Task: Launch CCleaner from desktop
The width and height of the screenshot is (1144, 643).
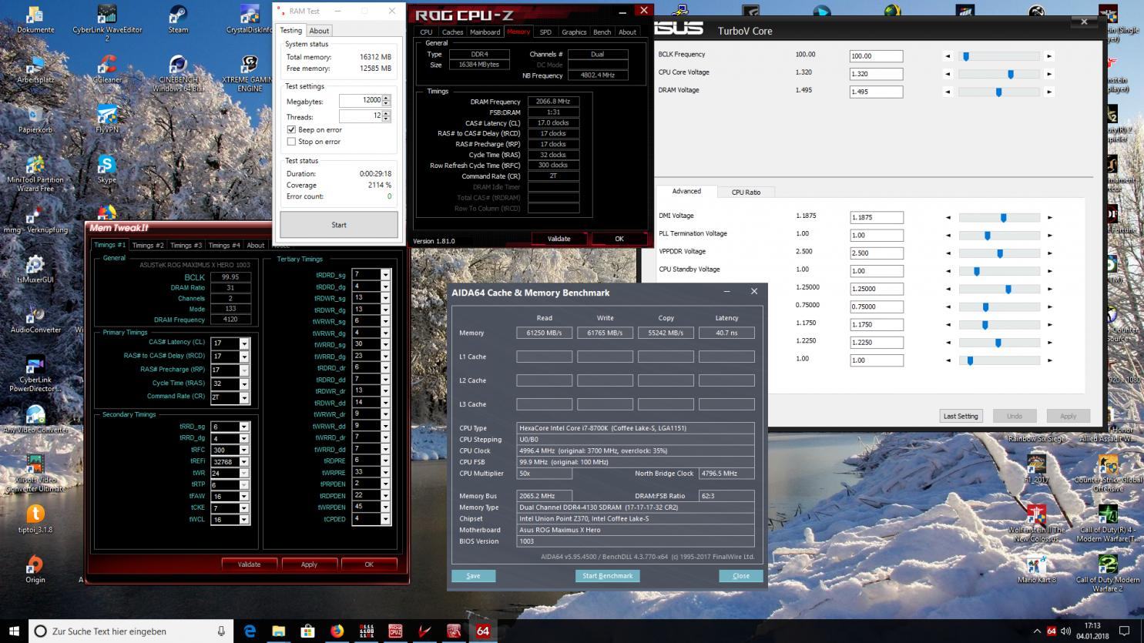Action: pyautogui.click(x=107, y=69)
